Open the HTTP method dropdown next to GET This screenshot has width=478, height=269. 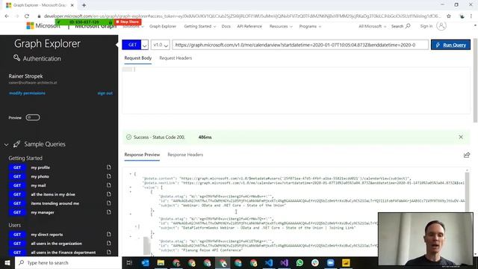tap(145, 45)
